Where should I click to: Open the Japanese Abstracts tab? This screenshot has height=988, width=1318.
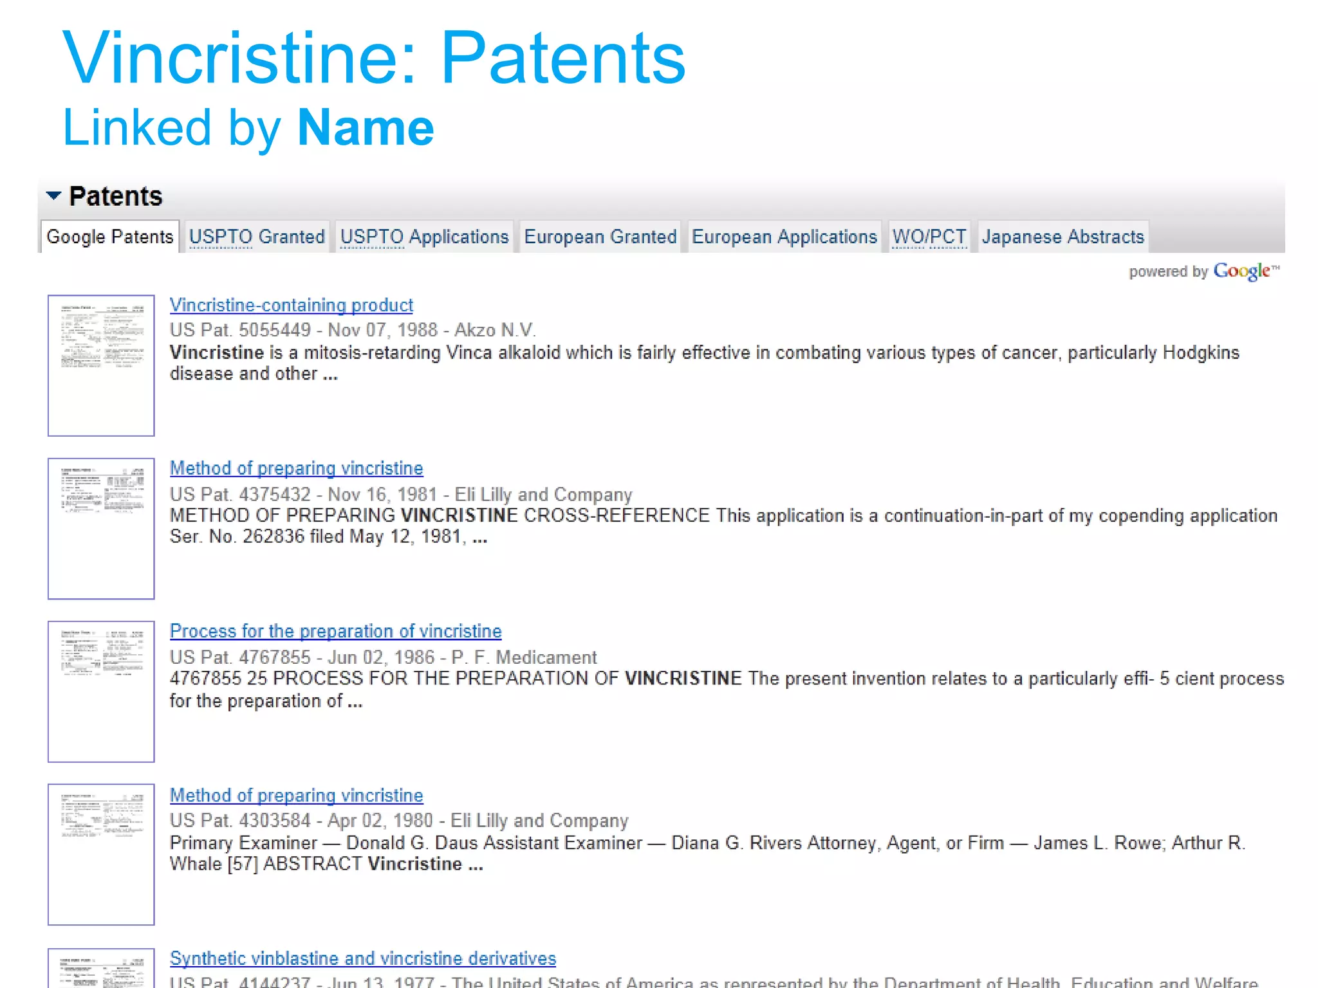pyautogui.click(x=1063, y=237)
